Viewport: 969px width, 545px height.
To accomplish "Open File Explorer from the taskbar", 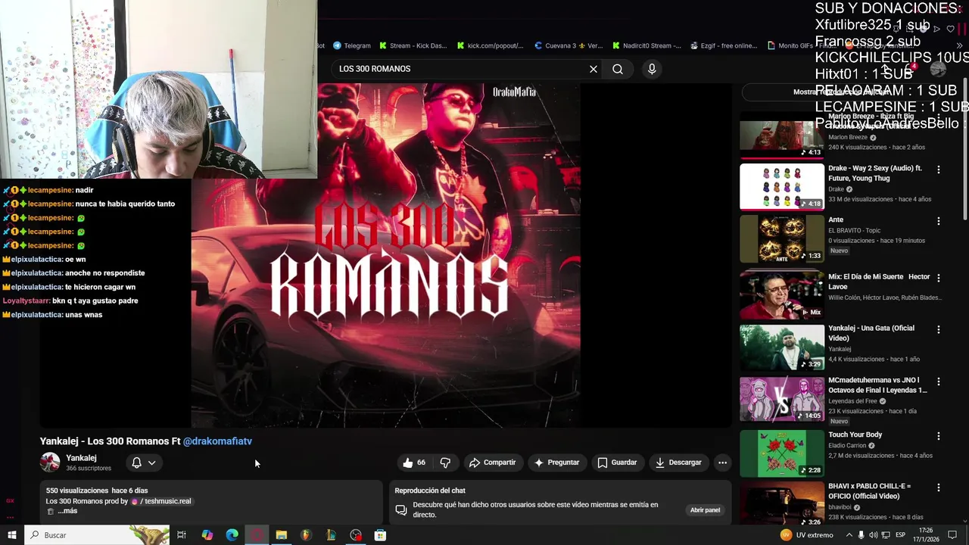I will click(281, 535).
